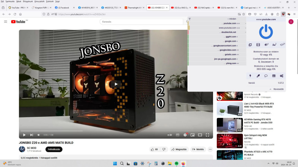This screenshot has width=298, height=167.
Task: Toggle autoplay switch in player
Action: coord(170,135)
